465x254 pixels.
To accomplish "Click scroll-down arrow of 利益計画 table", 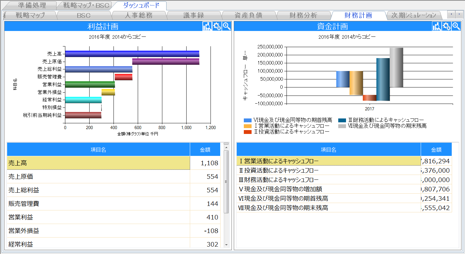I will pyautogui.click(x=226, y=245).
